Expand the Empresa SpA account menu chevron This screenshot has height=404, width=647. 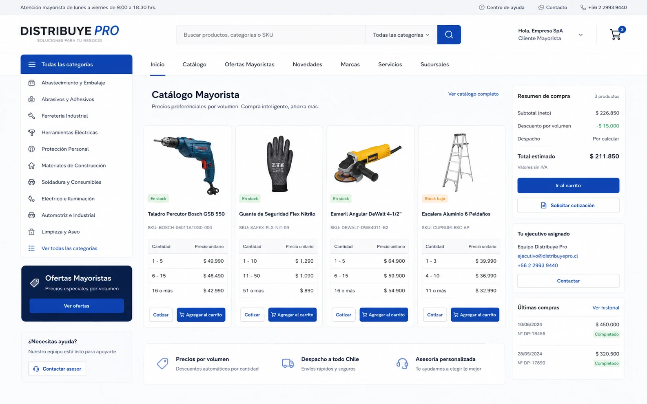tap(581, 35)
